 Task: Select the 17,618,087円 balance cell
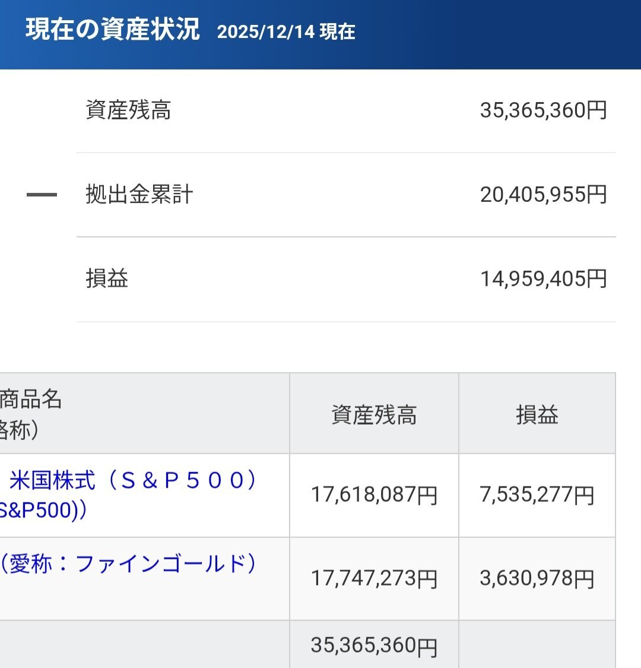(374, 495)
